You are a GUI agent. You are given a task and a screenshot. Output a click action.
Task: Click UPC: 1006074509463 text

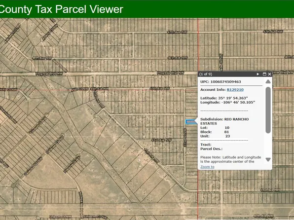pos(220,82)
